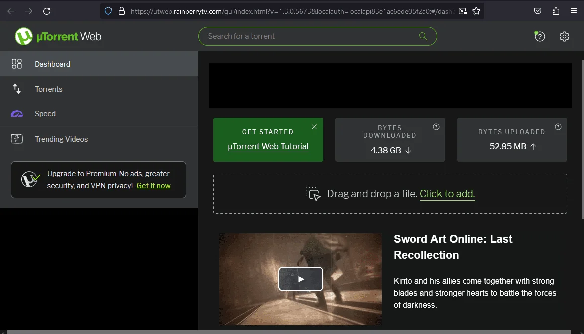
Task: Open the Pocket save icon
Action: coord(537,11)
